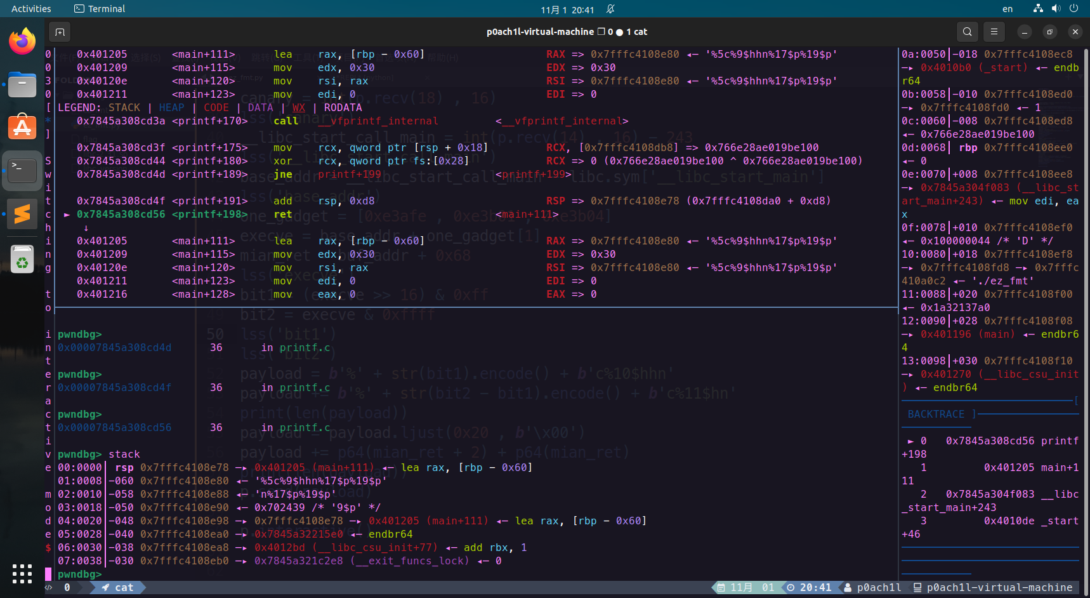Click the uppercase 'RSP' register name
1090x598 pixels.
tap(555, 201)
